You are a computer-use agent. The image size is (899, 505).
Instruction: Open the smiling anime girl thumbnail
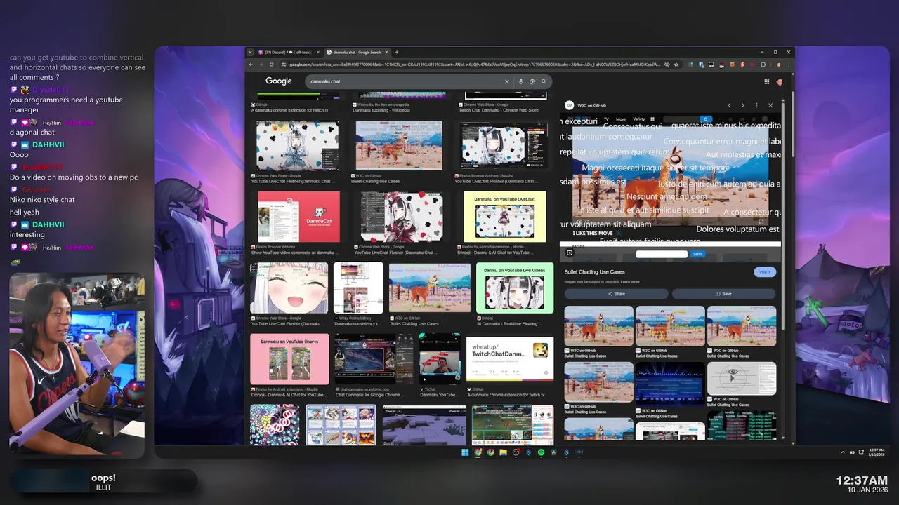click(289, 288)
